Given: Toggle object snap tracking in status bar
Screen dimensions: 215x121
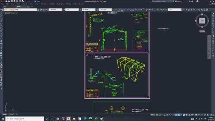Looking at the screenshot, I should pos(176,115).
